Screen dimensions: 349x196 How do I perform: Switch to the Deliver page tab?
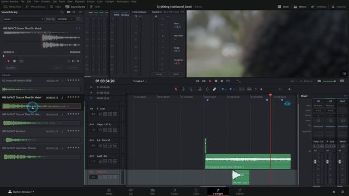click(x=240, y=192)
